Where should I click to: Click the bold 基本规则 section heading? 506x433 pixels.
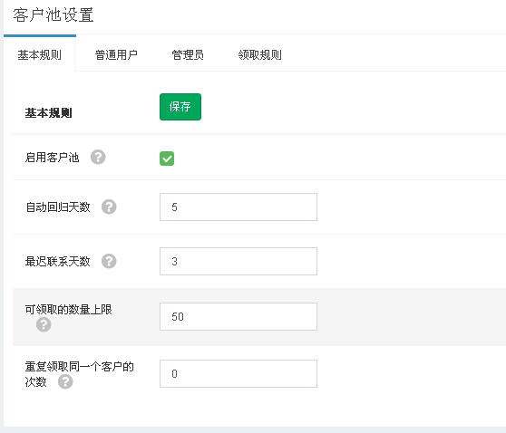48,113
